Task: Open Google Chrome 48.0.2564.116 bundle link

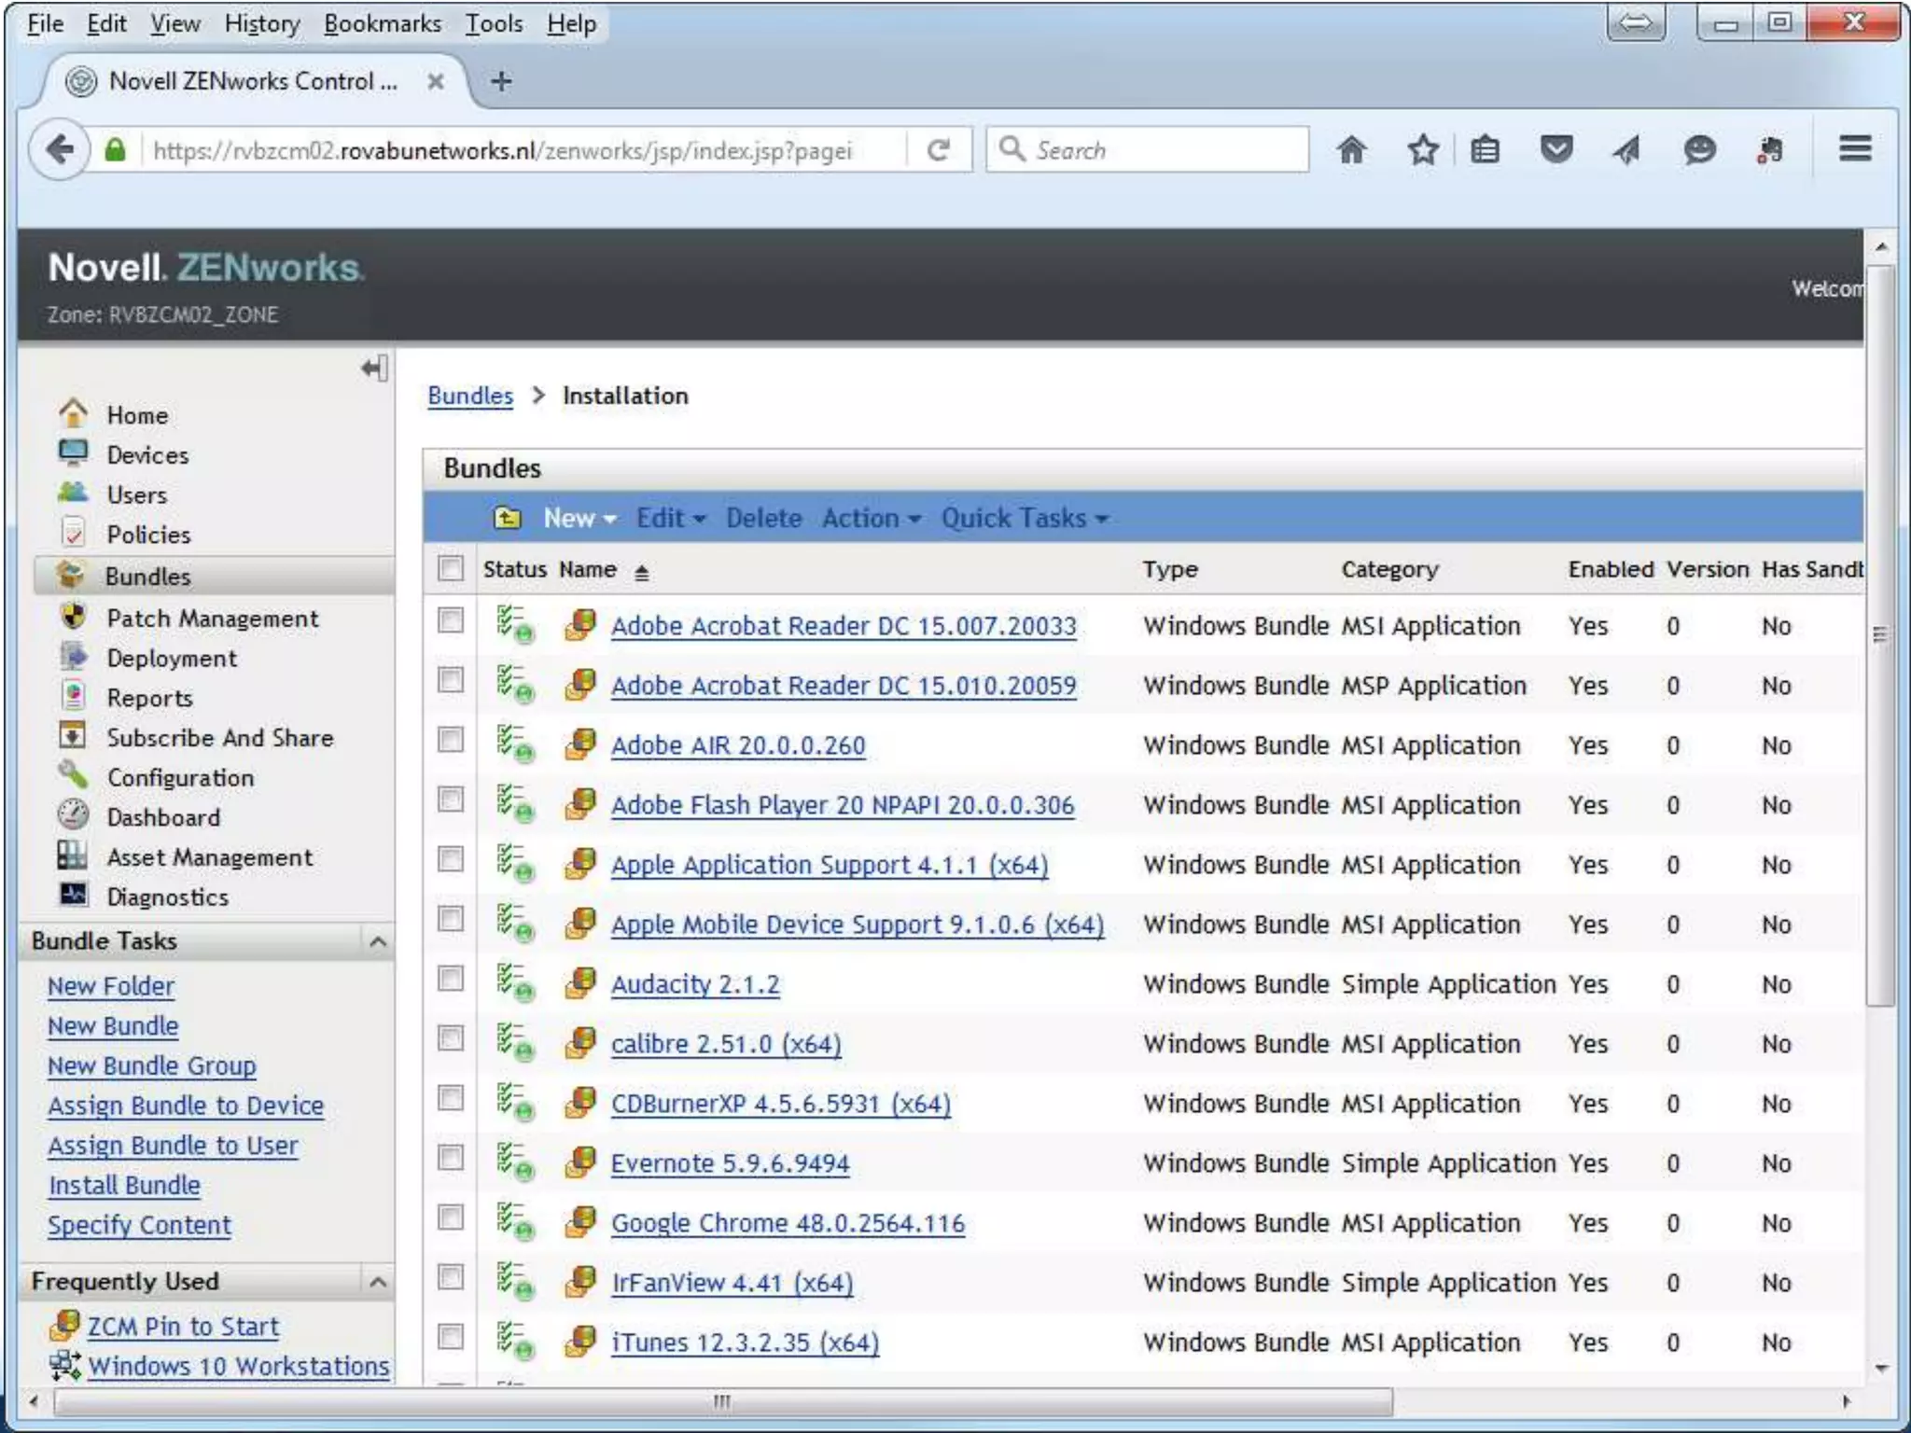Action: coord(788,1223)
